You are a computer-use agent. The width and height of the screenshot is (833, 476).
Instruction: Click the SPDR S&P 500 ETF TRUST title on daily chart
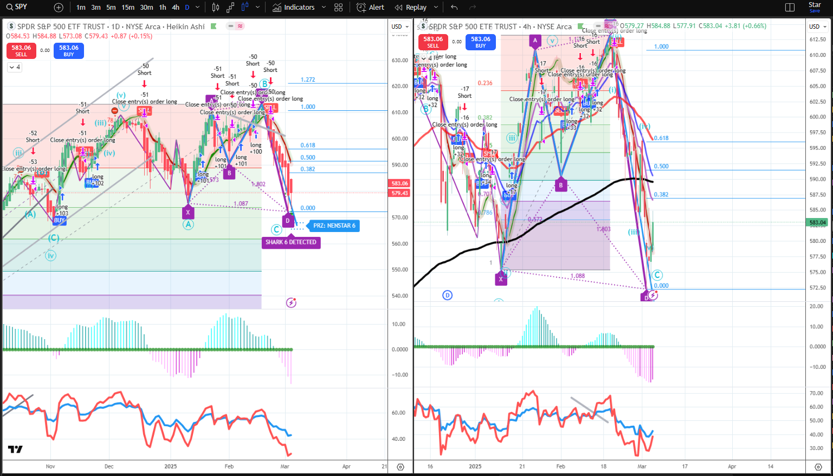tap(61, 27)
